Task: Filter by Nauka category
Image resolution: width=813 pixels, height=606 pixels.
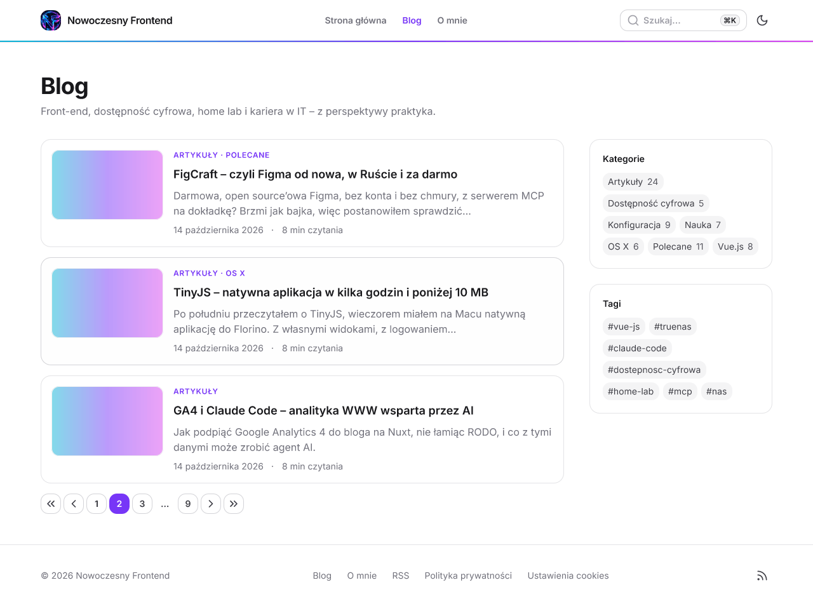Action: 702,225
